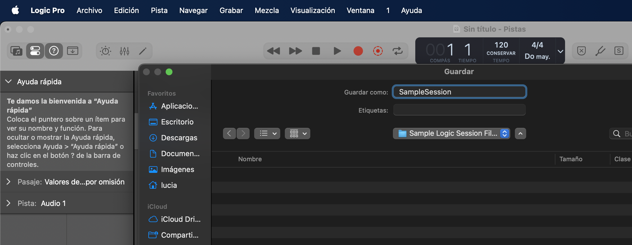
Task: Open the Editors pencil icon
Action: pos(143,51)
